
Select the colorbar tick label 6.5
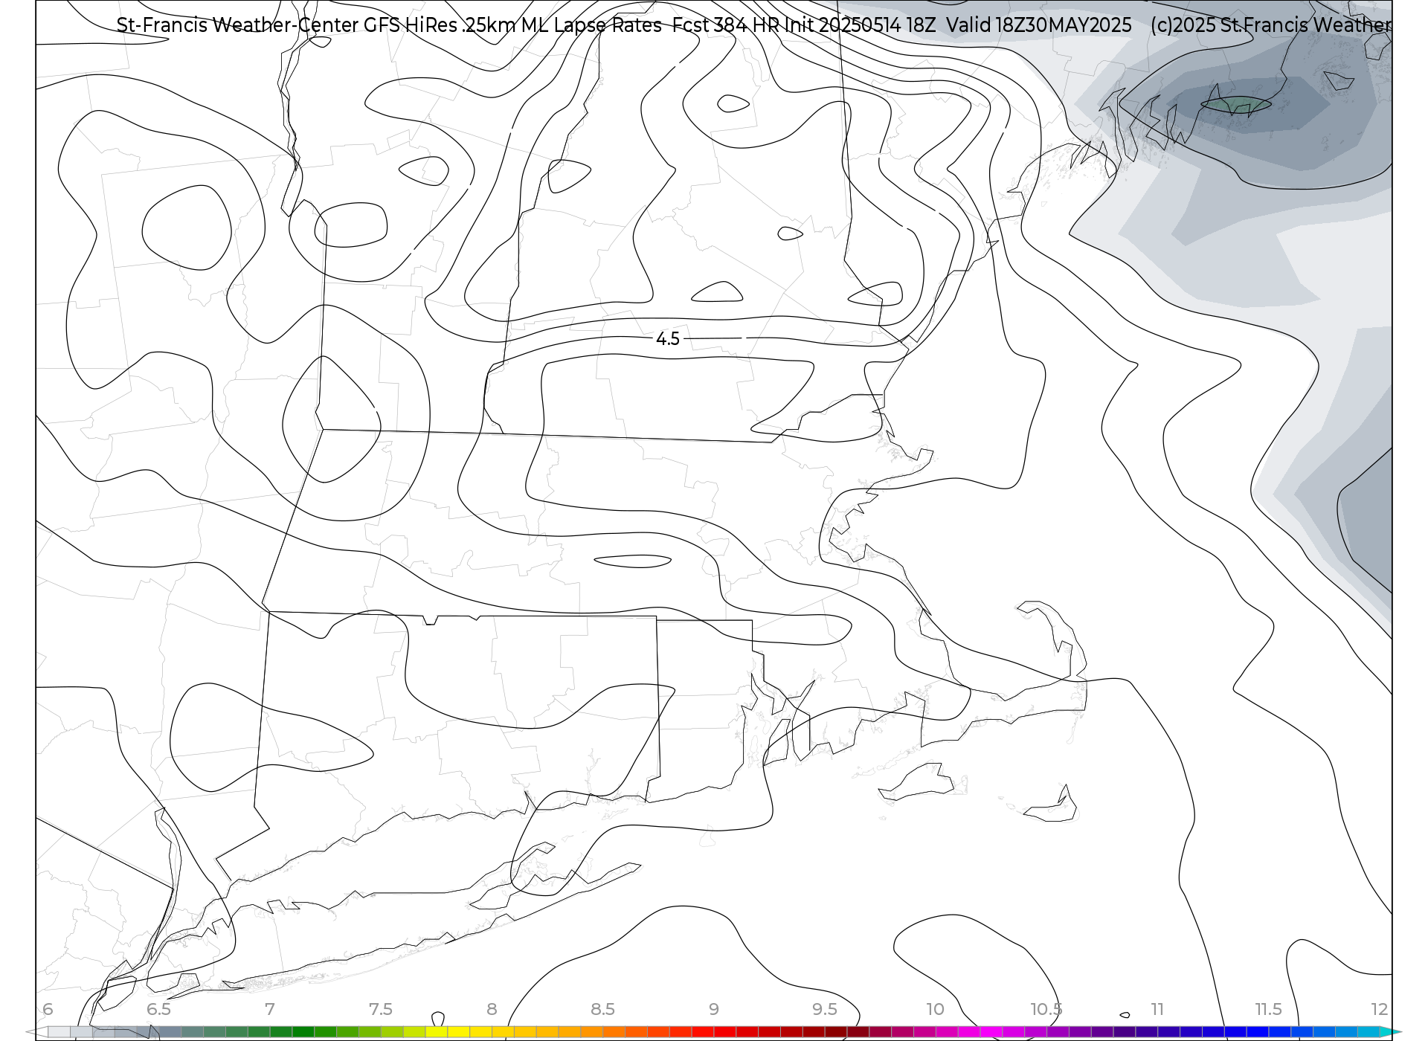coord(158,1009)
